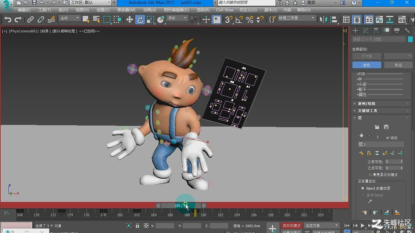Select Biped 的基础层 radio button

(363, 188)
